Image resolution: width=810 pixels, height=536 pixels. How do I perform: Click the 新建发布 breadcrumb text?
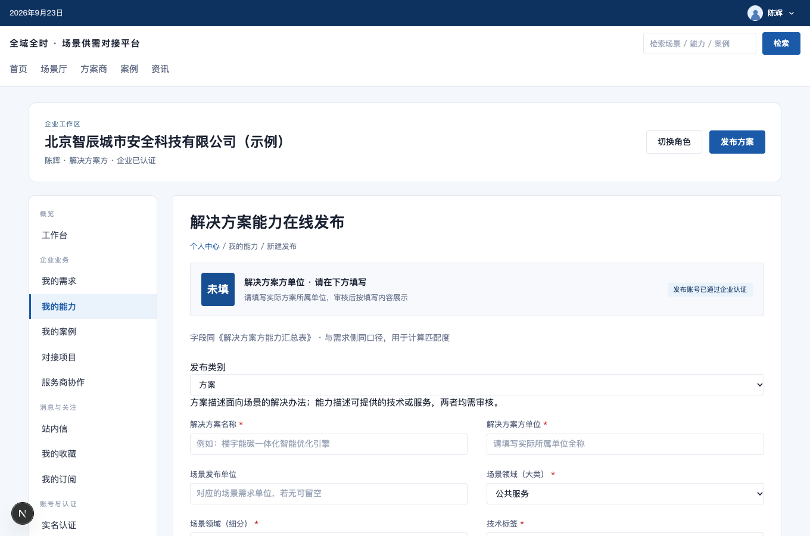coord(282,246)
